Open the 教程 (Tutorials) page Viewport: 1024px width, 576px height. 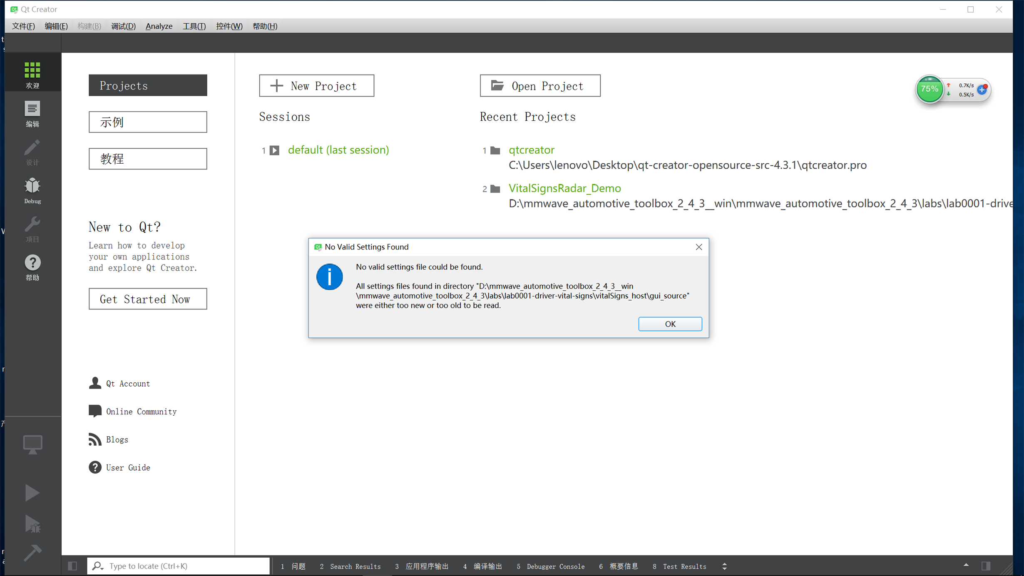pyautogui.click(x=148, y=159)
